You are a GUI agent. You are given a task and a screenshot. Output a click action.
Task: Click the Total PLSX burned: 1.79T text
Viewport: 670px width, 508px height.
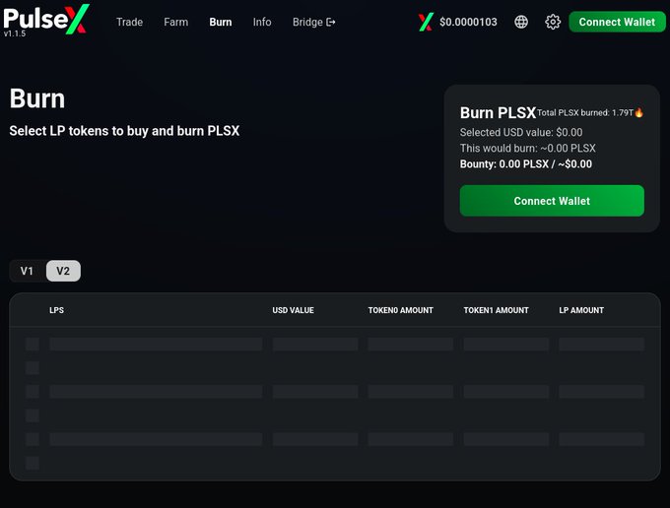click(x=585, y=112)
